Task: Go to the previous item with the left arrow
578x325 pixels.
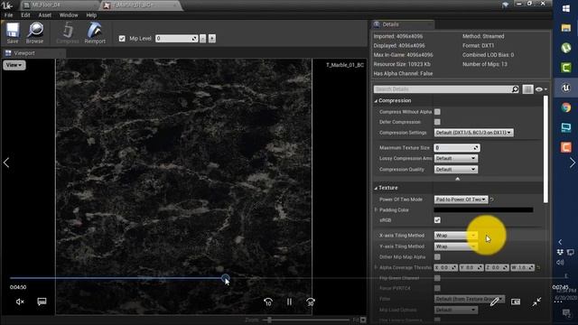Action: pyautogui.click(x=6, y=162)
